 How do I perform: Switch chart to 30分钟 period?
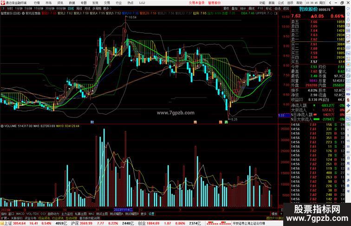click(x=50, y=8)
